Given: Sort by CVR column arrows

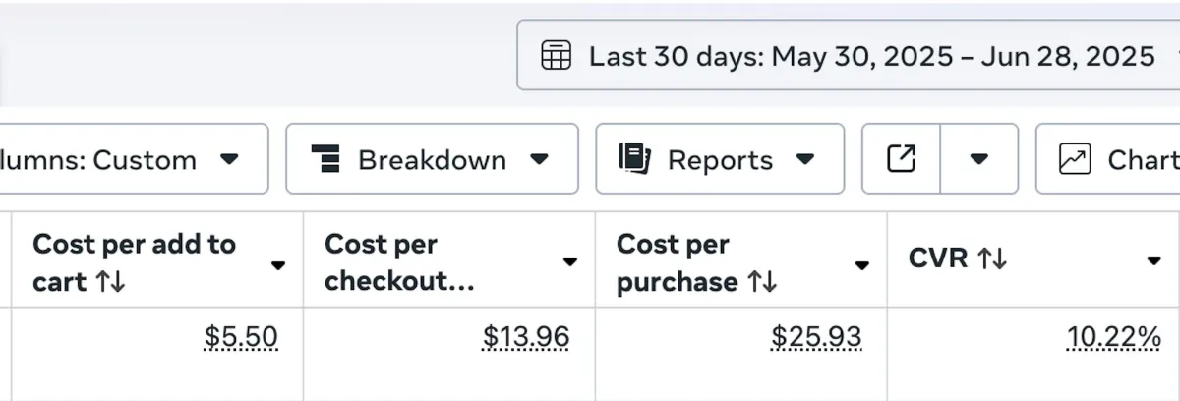Looking at the screenshot, I should (x=992, y=259).
